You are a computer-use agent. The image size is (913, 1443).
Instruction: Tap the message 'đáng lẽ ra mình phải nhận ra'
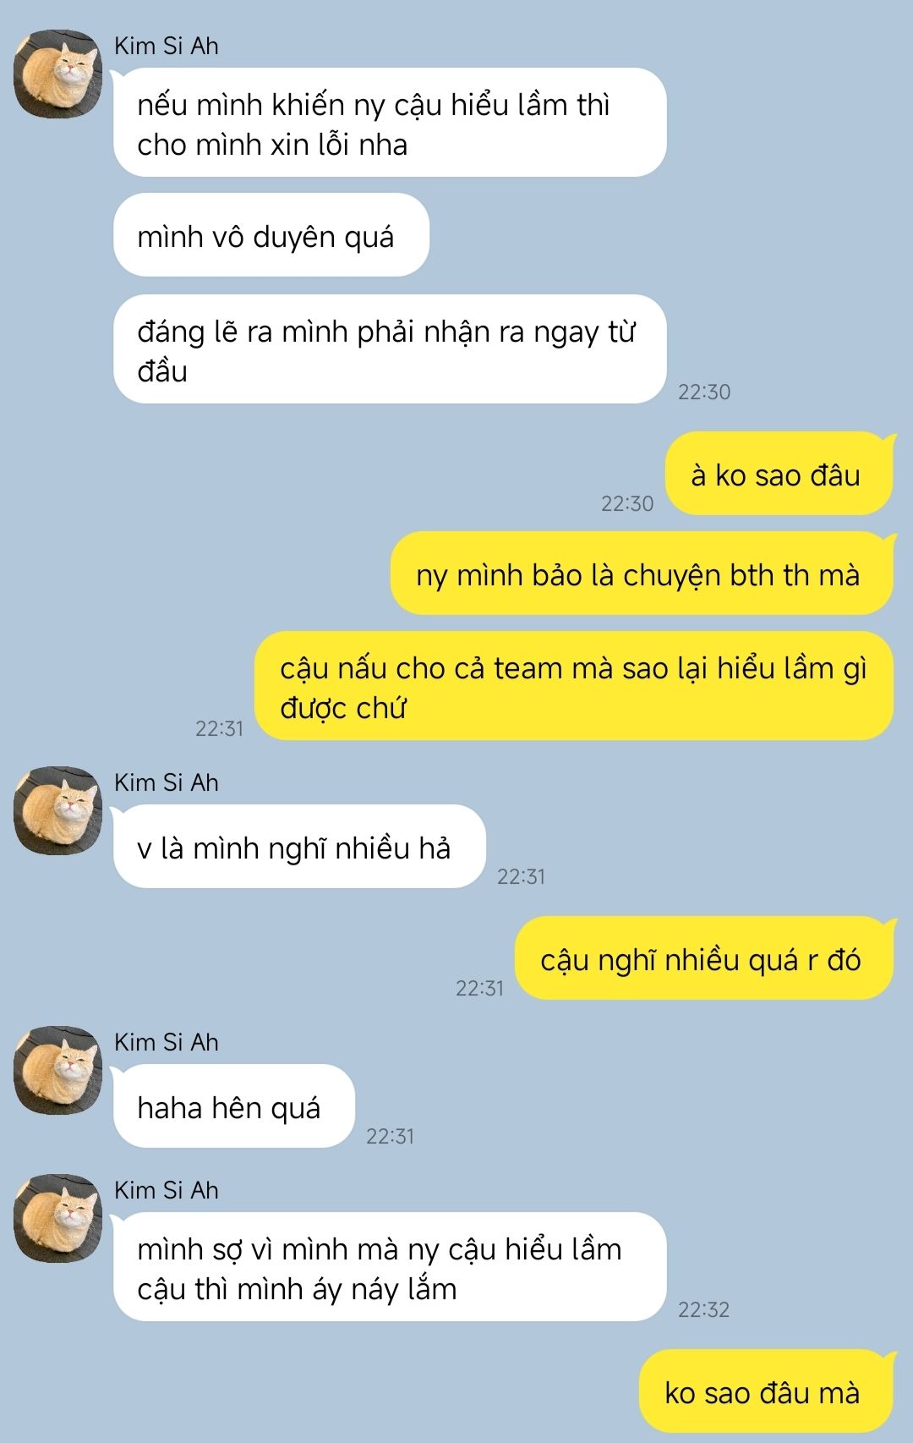[390, 349]
